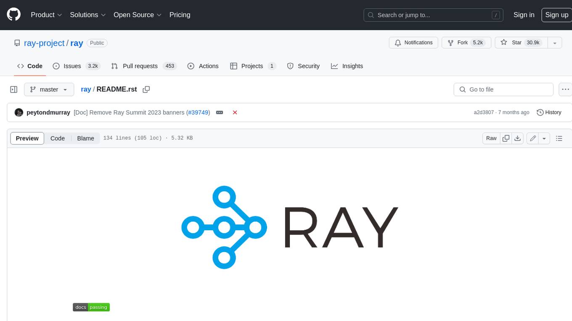
Task: Edit the file with pencil icon
Action: click(x=533, y=138)
